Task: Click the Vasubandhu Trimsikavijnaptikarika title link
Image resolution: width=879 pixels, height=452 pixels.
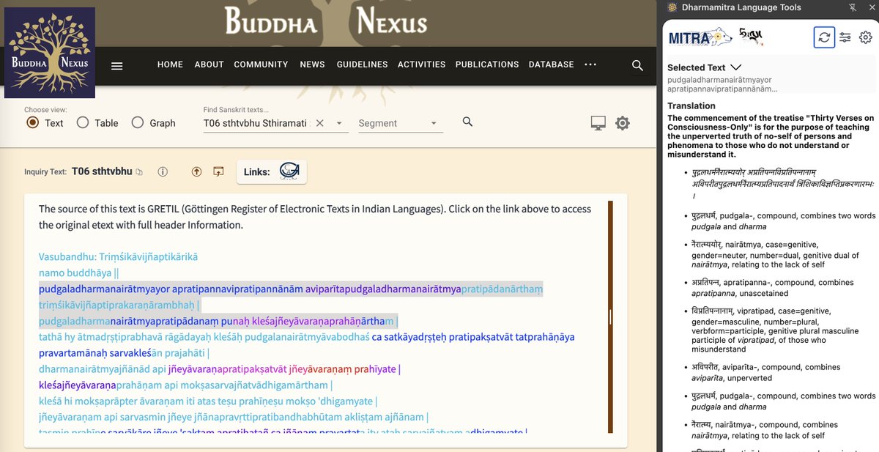Action: 117,258
